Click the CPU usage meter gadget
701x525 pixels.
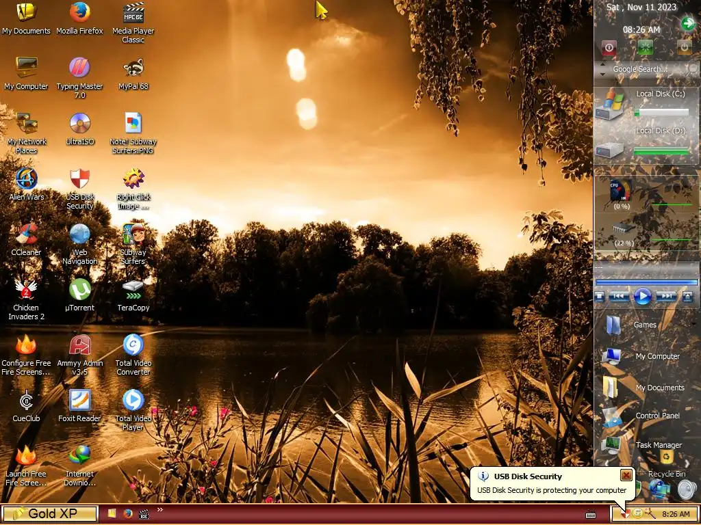622,191
